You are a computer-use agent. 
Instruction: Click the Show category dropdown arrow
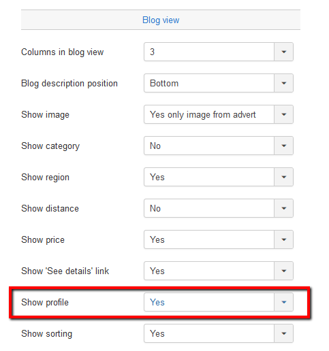(x=283, y=146)
